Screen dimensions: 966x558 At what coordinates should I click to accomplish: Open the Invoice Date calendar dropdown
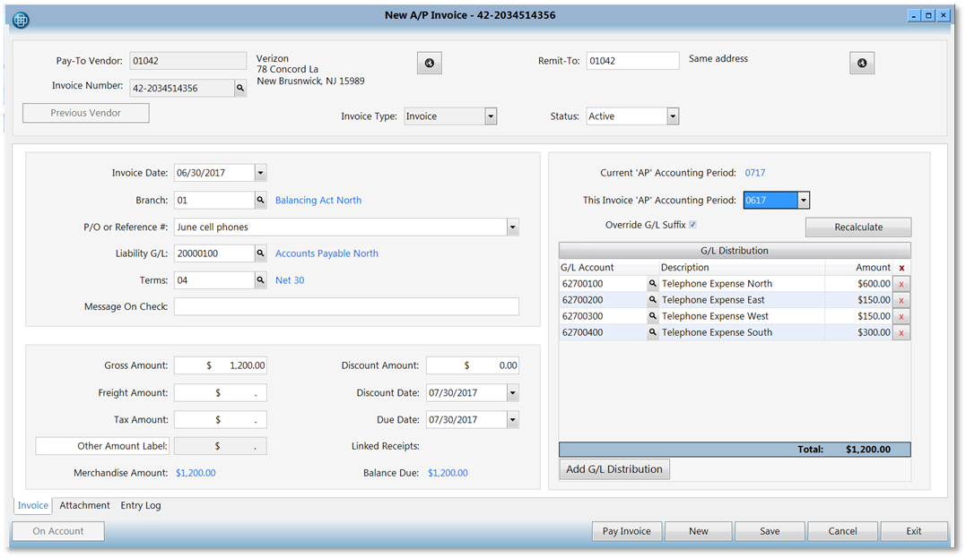(x=262, y=172)
